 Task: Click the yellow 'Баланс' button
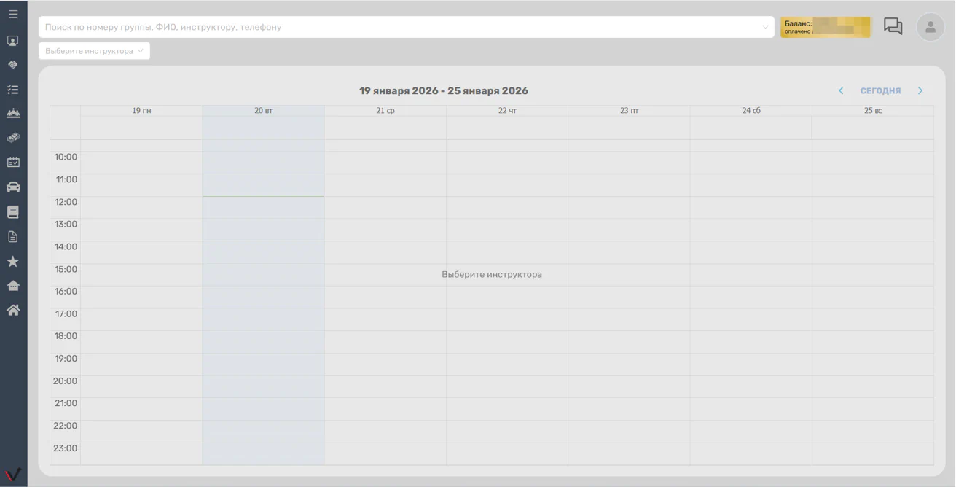(825, 27)
